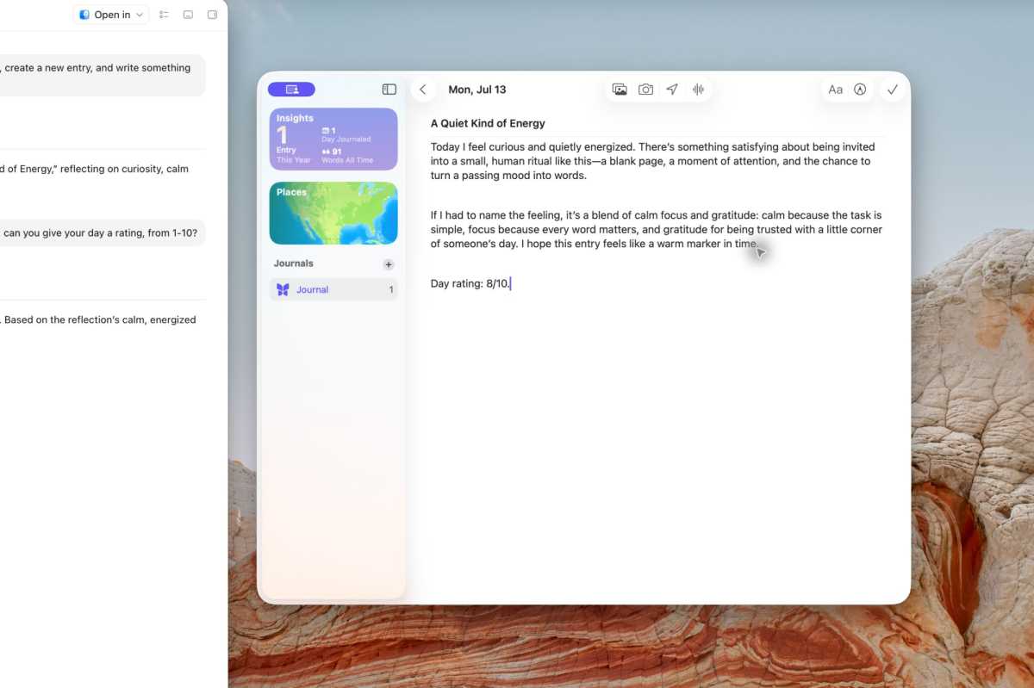Add a new journal with plus button

coord(389,264)
